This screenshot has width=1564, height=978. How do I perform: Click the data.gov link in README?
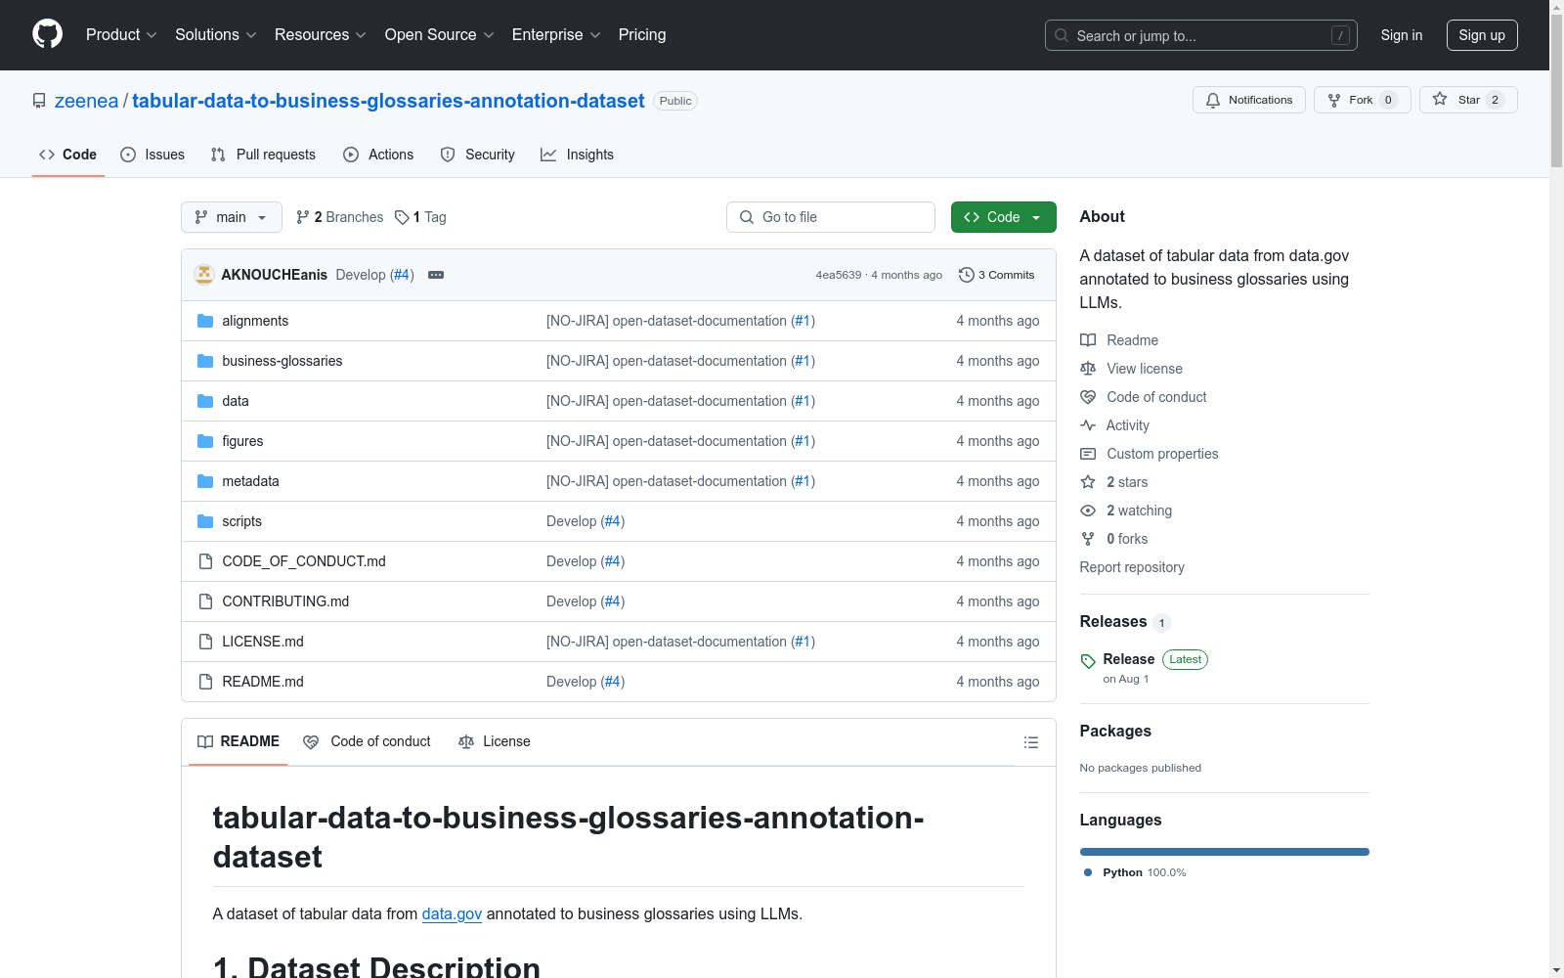(452, 913)
